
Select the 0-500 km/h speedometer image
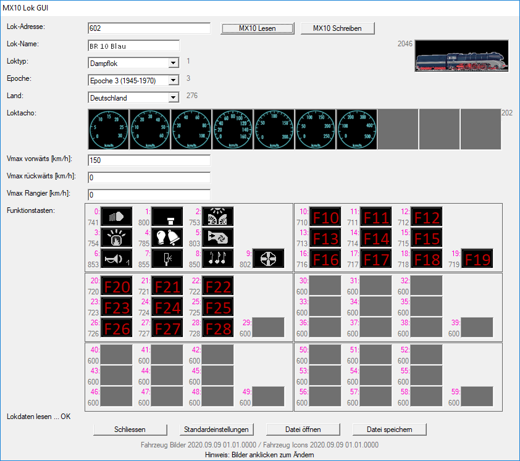point(356,130)
